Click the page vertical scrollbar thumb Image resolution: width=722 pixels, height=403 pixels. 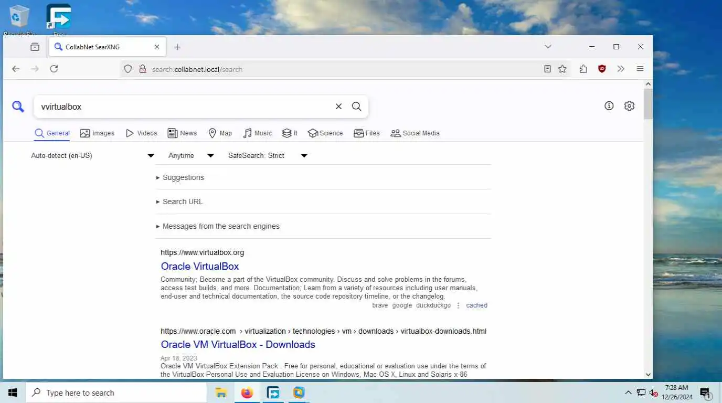tap(648, 104)
